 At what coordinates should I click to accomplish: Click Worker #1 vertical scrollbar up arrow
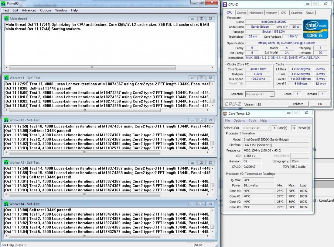[x=212, y=84]
